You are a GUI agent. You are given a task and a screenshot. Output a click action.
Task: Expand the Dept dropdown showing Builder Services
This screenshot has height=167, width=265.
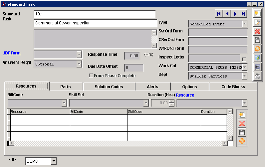tap(245, 76)
